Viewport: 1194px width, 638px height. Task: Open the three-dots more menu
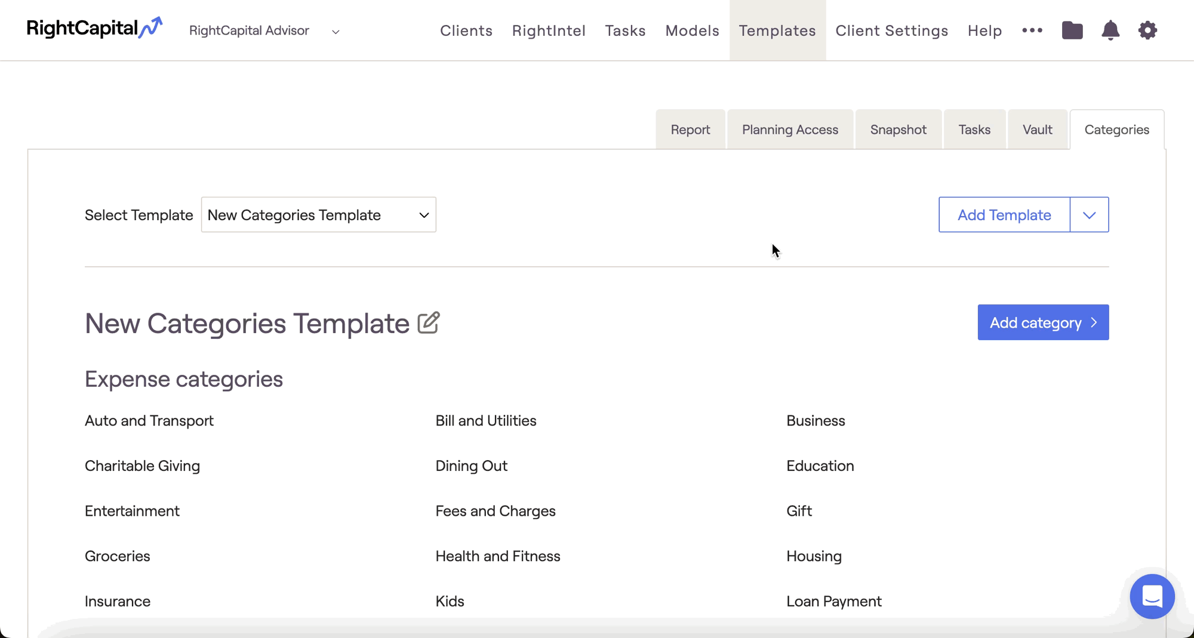click(x=1032, y=30)
